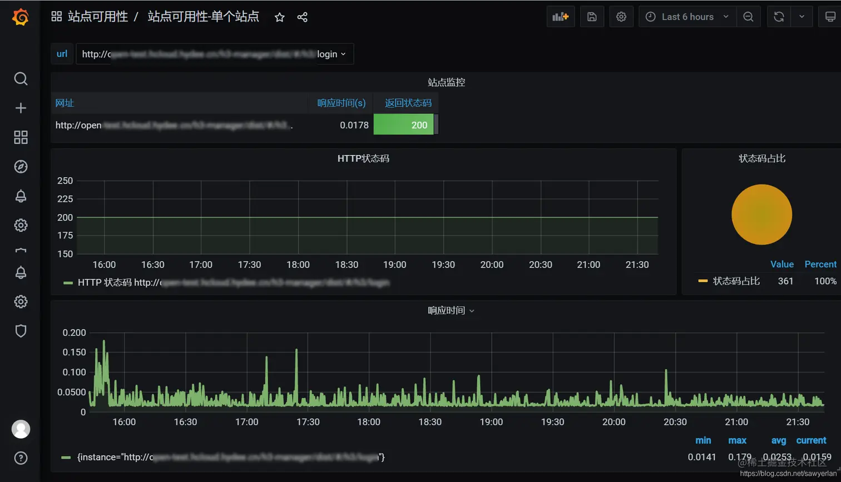This screenshot has height=482, width=841.
Task: Sort table by 响应时间(s) column header
Action: (342, 103)
